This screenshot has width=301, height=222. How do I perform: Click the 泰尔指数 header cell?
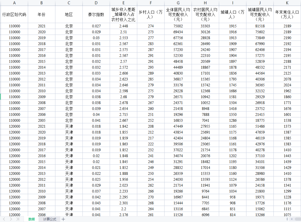click(96, 15)
